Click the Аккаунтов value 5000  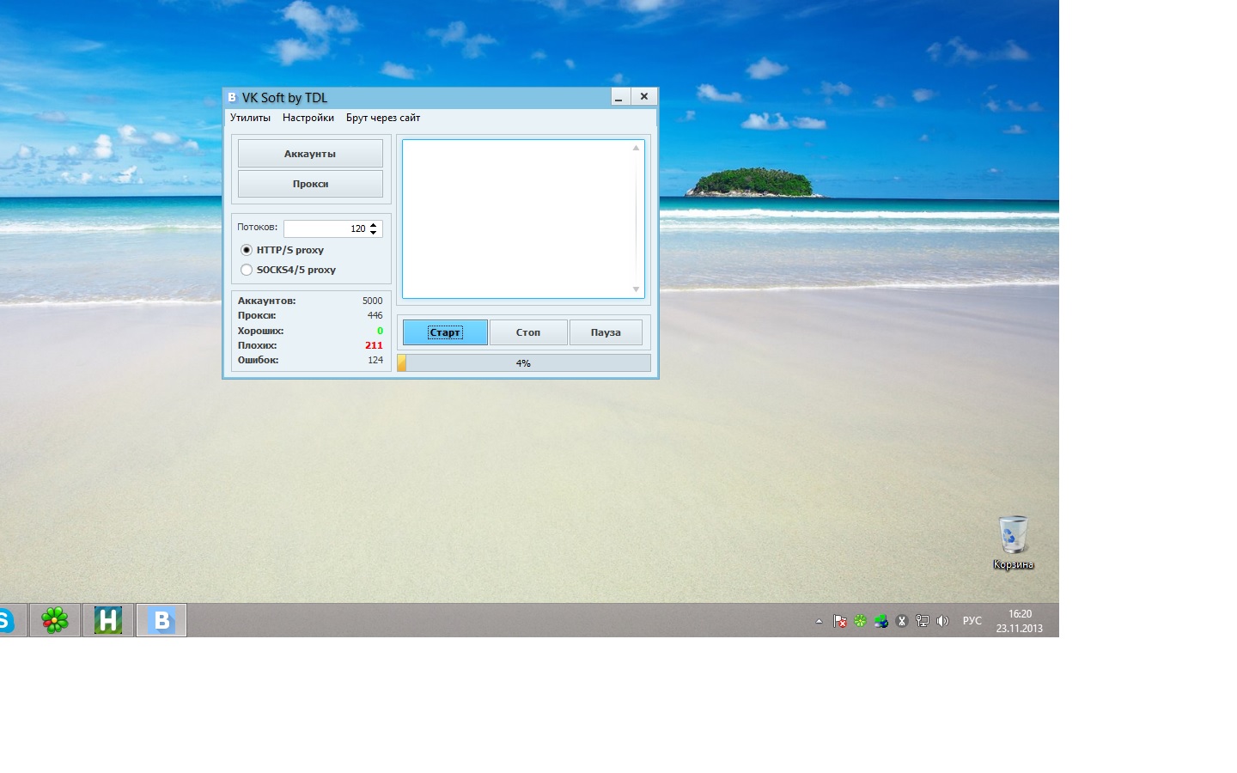[372, 301]
